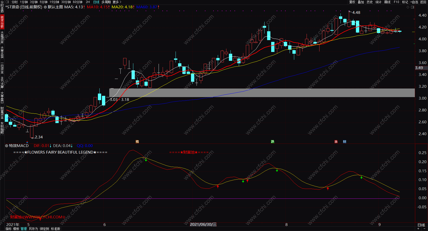
Task: Click the 日线 period label at bottom right
Action: coord(421,225)
